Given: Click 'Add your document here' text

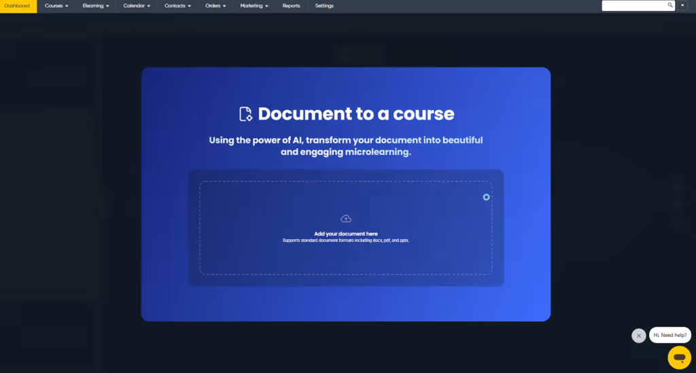Looking at the screenshot, I should [346, 234].
